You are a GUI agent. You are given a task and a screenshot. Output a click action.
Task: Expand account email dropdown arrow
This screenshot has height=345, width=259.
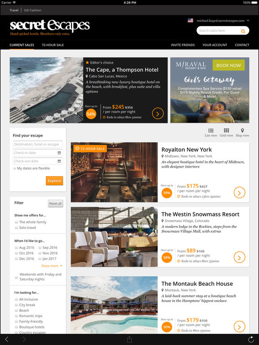tap(248, 21)
